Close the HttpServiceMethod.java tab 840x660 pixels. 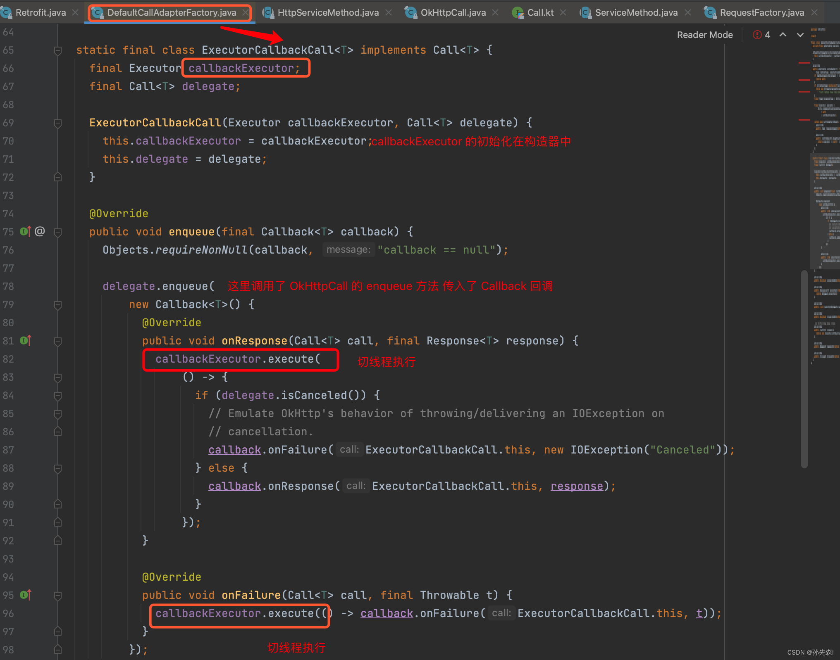(389, 12)
